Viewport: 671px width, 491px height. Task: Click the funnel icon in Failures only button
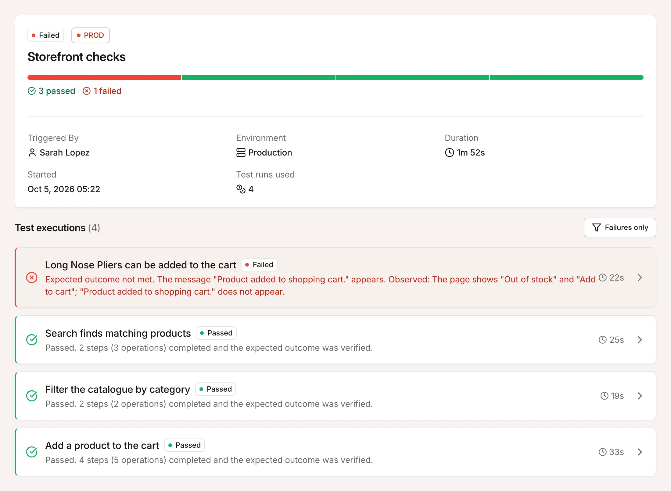point(597,228)
